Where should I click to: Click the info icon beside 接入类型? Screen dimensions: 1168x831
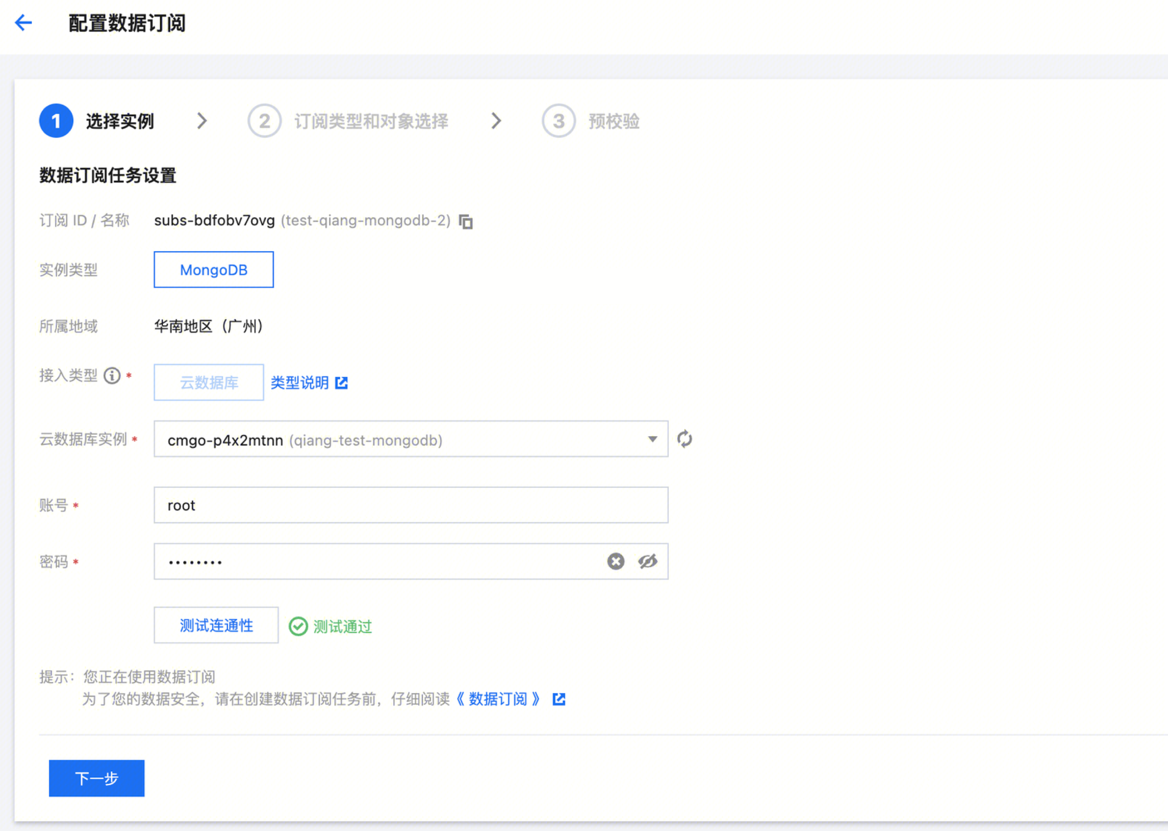(112, 375)
